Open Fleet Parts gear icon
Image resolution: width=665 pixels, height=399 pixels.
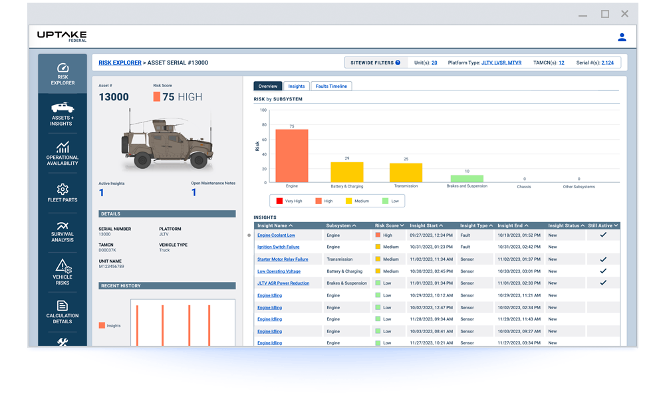tap(63, 189)
